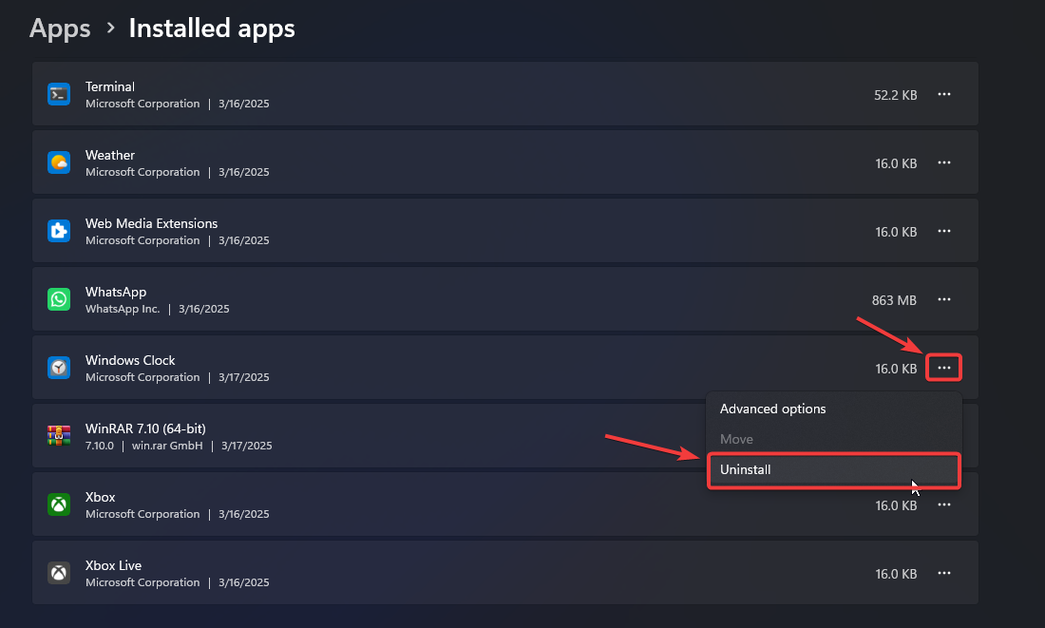The width and height of the screenshot is (1045, 628).
Task: Select the WinRAR 7.10 app row
Action: click(x=380, y=436)
